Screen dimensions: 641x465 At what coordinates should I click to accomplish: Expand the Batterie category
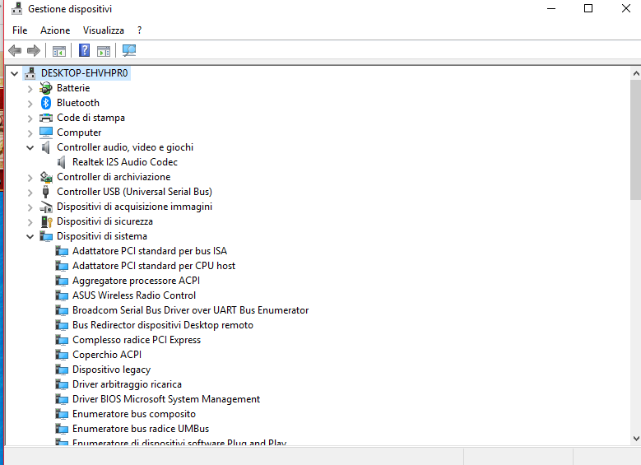pos(30,88)
